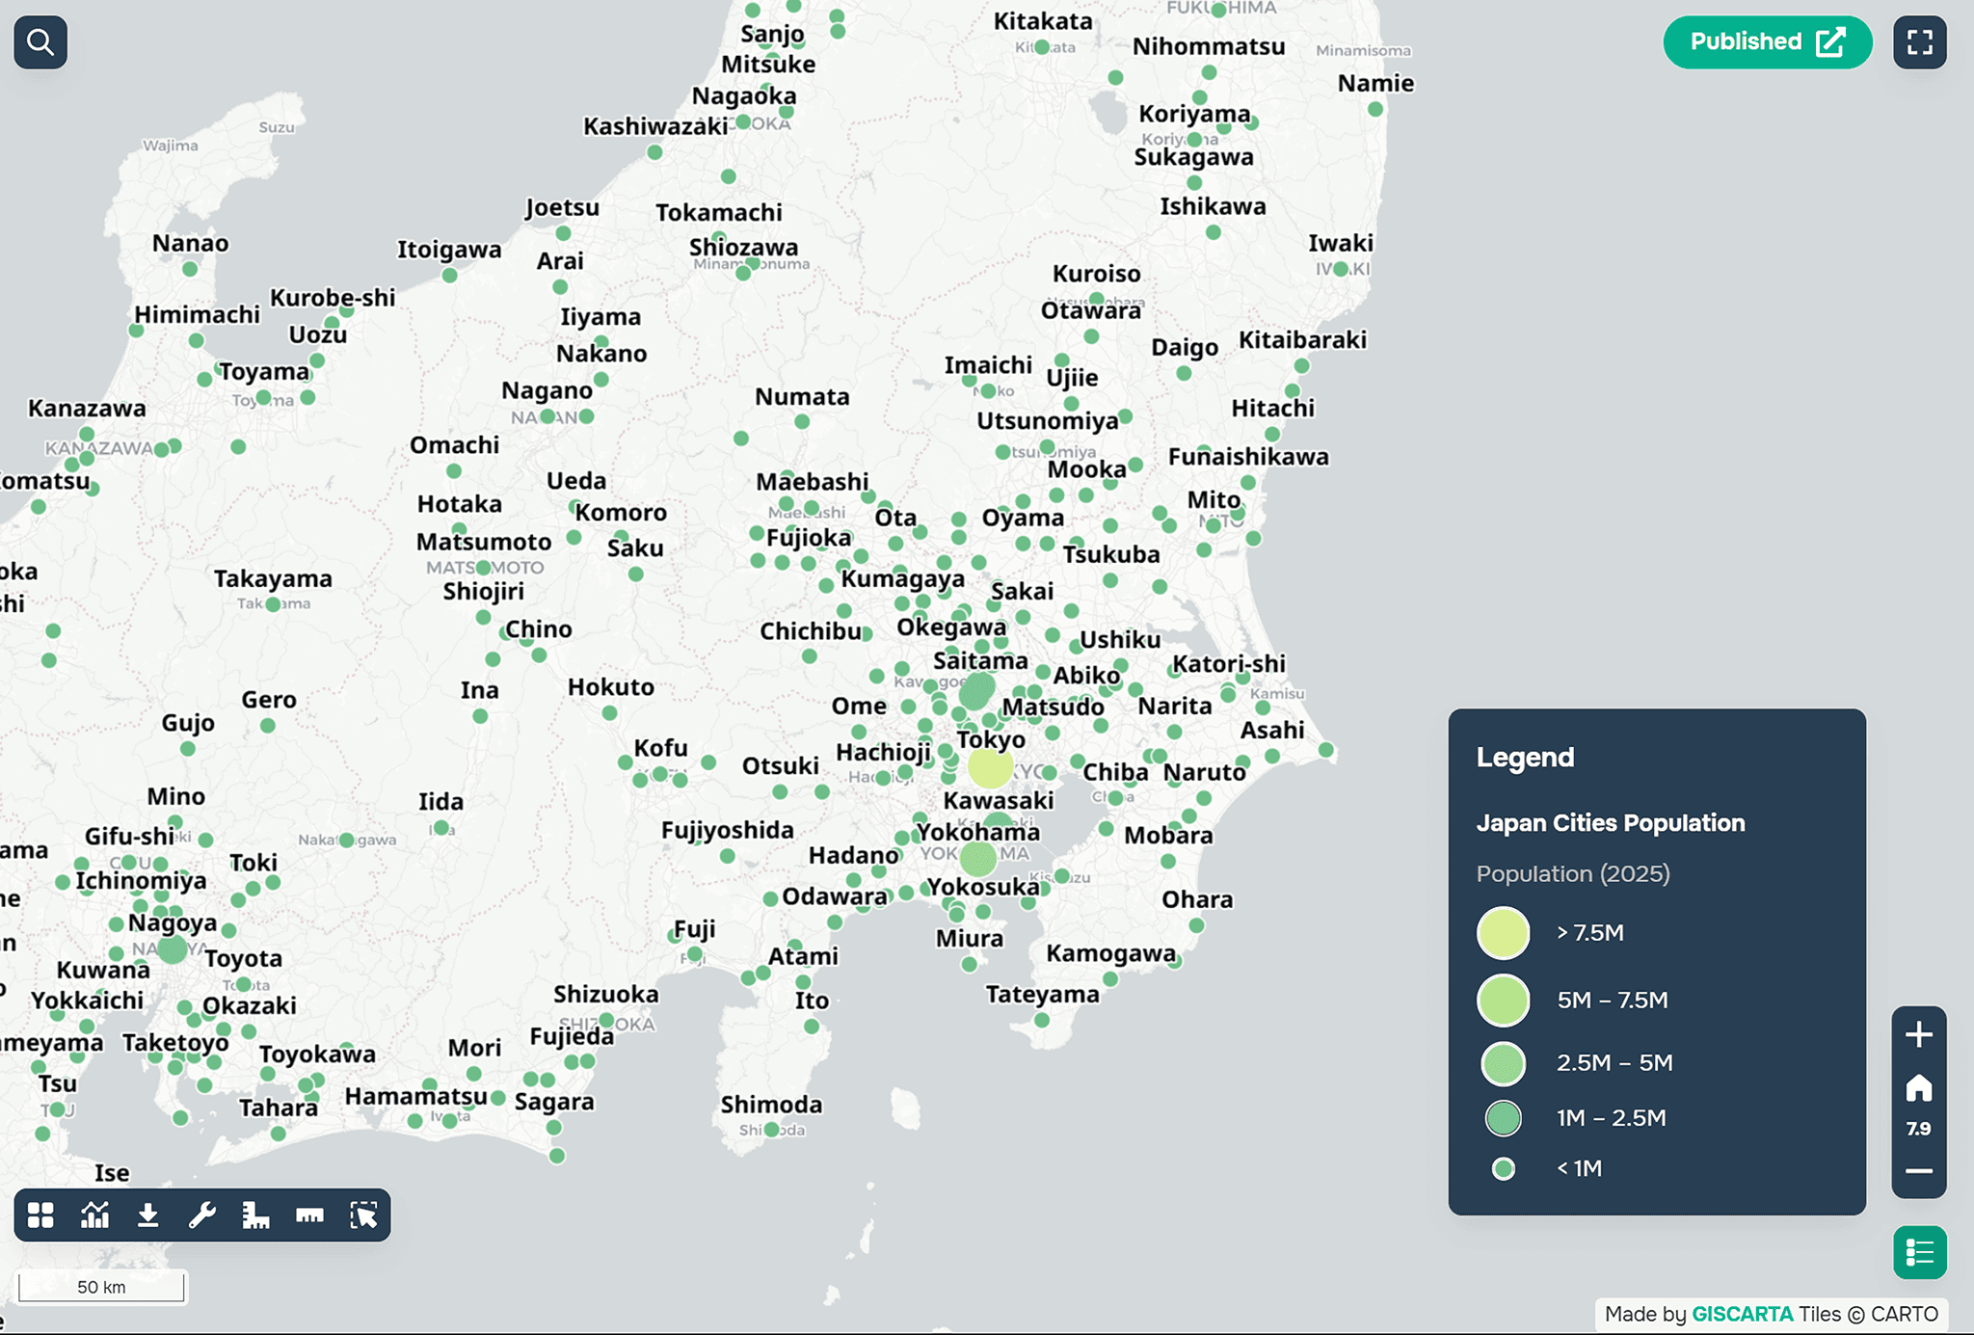Open the basemap grid switcher
This screenshot has height=1335, width=1974.
click(x=40, y=1215)
